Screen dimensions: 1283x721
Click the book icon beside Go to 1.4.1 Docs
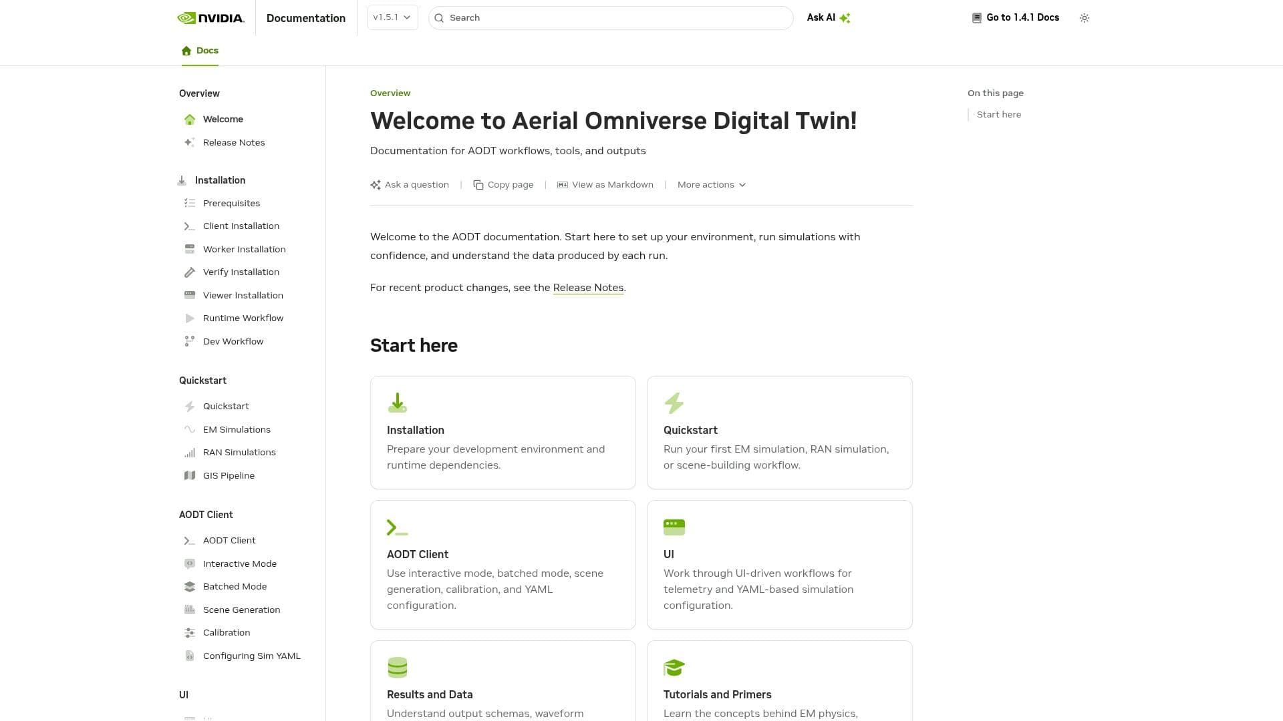976,18
